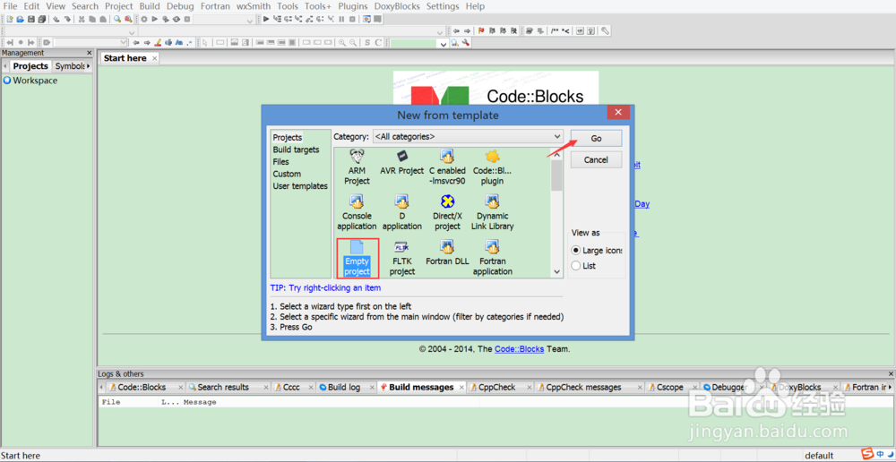Close the Start here tab

(154, 58)
